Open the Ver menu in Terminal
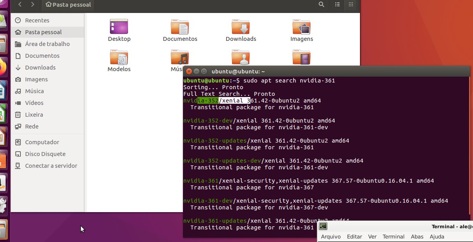This screenshot has width=473, height=242. [373, 236]
